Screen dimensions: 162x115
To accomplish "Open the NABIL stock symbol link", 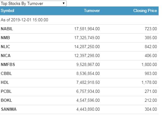I will (7, 29).
